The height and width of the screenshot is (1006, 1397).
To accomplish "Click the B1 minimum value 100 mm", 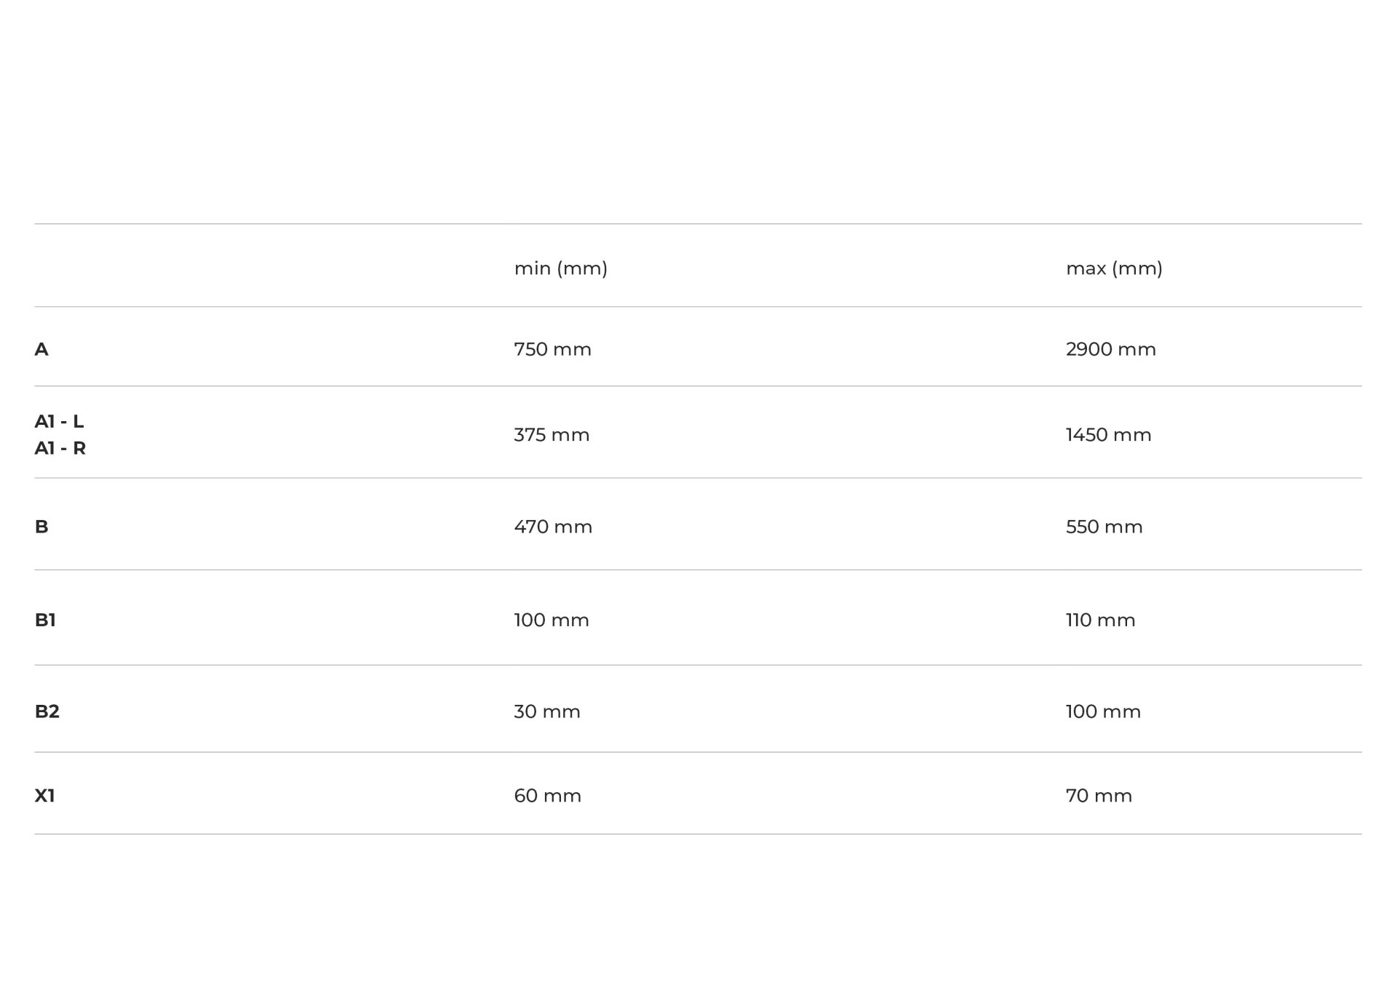I will 552,620.
